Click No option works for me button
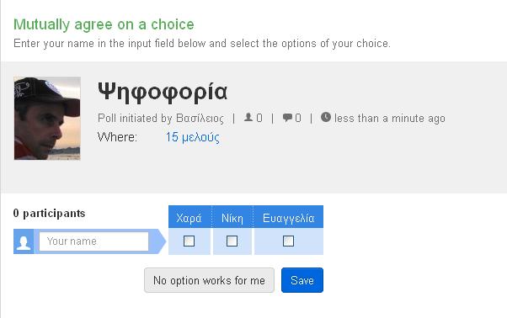Screen dimensions: 507x318 tap(209, 280)
